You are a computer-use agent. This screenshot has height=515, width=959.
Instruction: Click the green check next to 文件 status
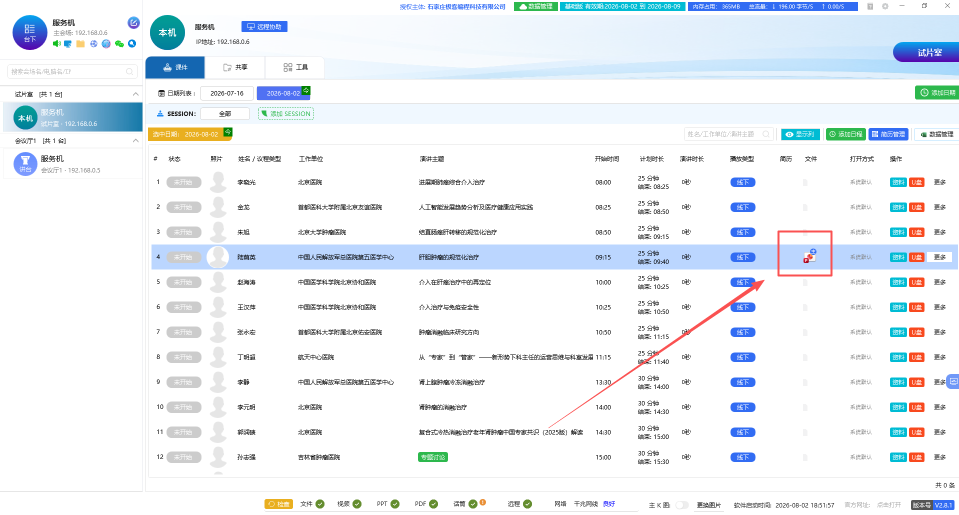(x=320, y=504)
